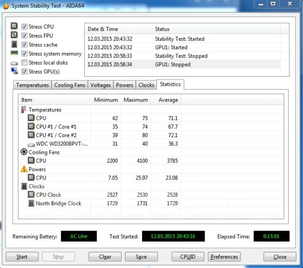Click the Test Started timestamp display
This screenshot has width=303, height=268.
(x=173, y=236)
